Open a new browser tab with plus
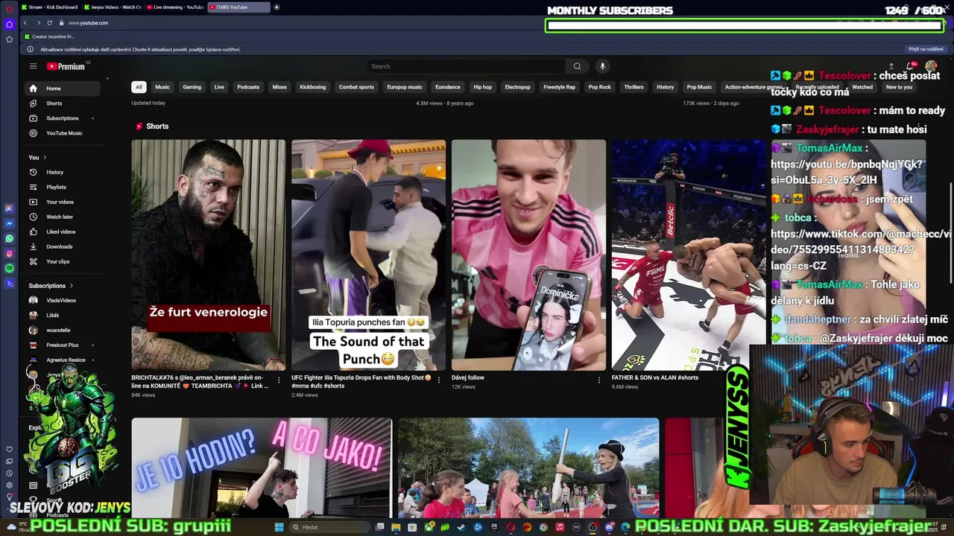The image size is (954, 536). tap(277, 7)
